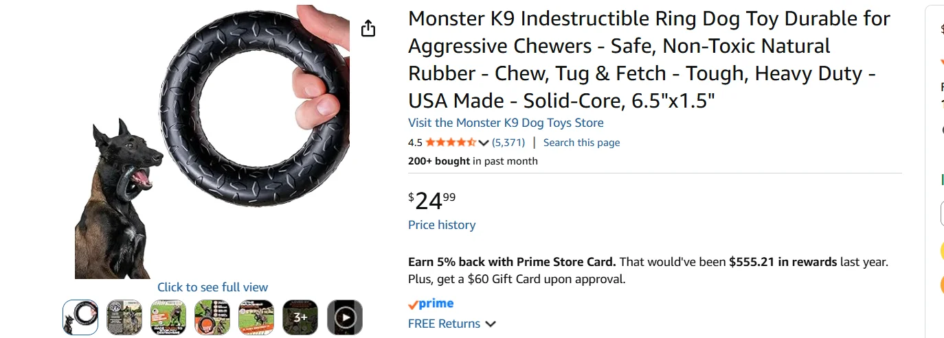Click the Monster K9 product title
Viewport: 944px width, 338px height.
pos(649,60)
